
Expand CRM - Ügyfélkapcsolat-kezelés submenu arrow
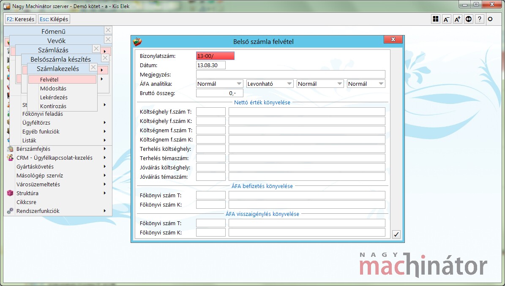point(105,158)
